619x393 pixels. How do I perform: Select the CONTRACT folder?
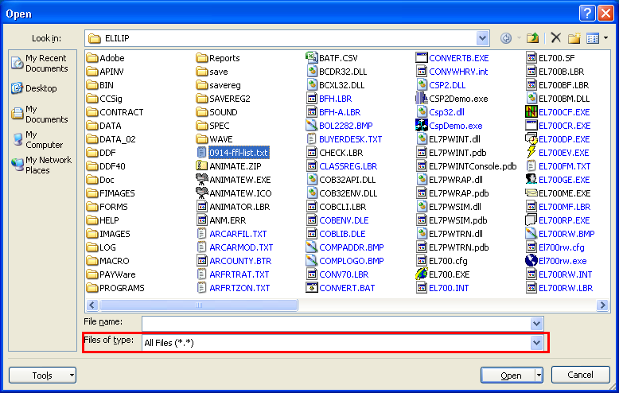(x=115, y=112)
